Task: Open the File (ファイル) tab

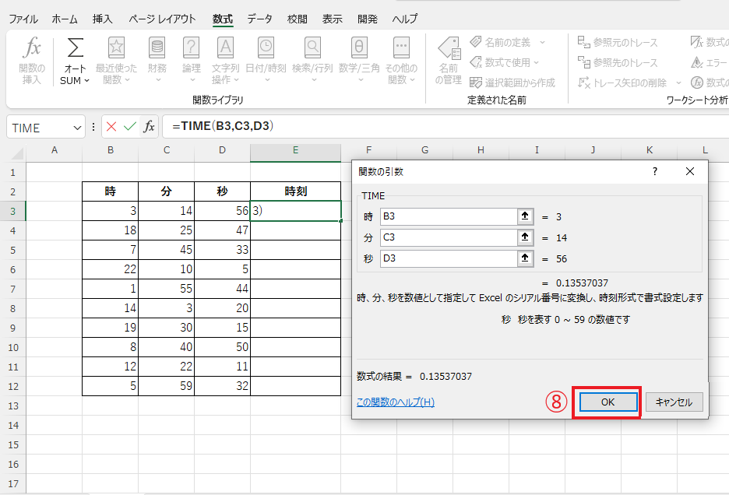Action: coord(23,19)
